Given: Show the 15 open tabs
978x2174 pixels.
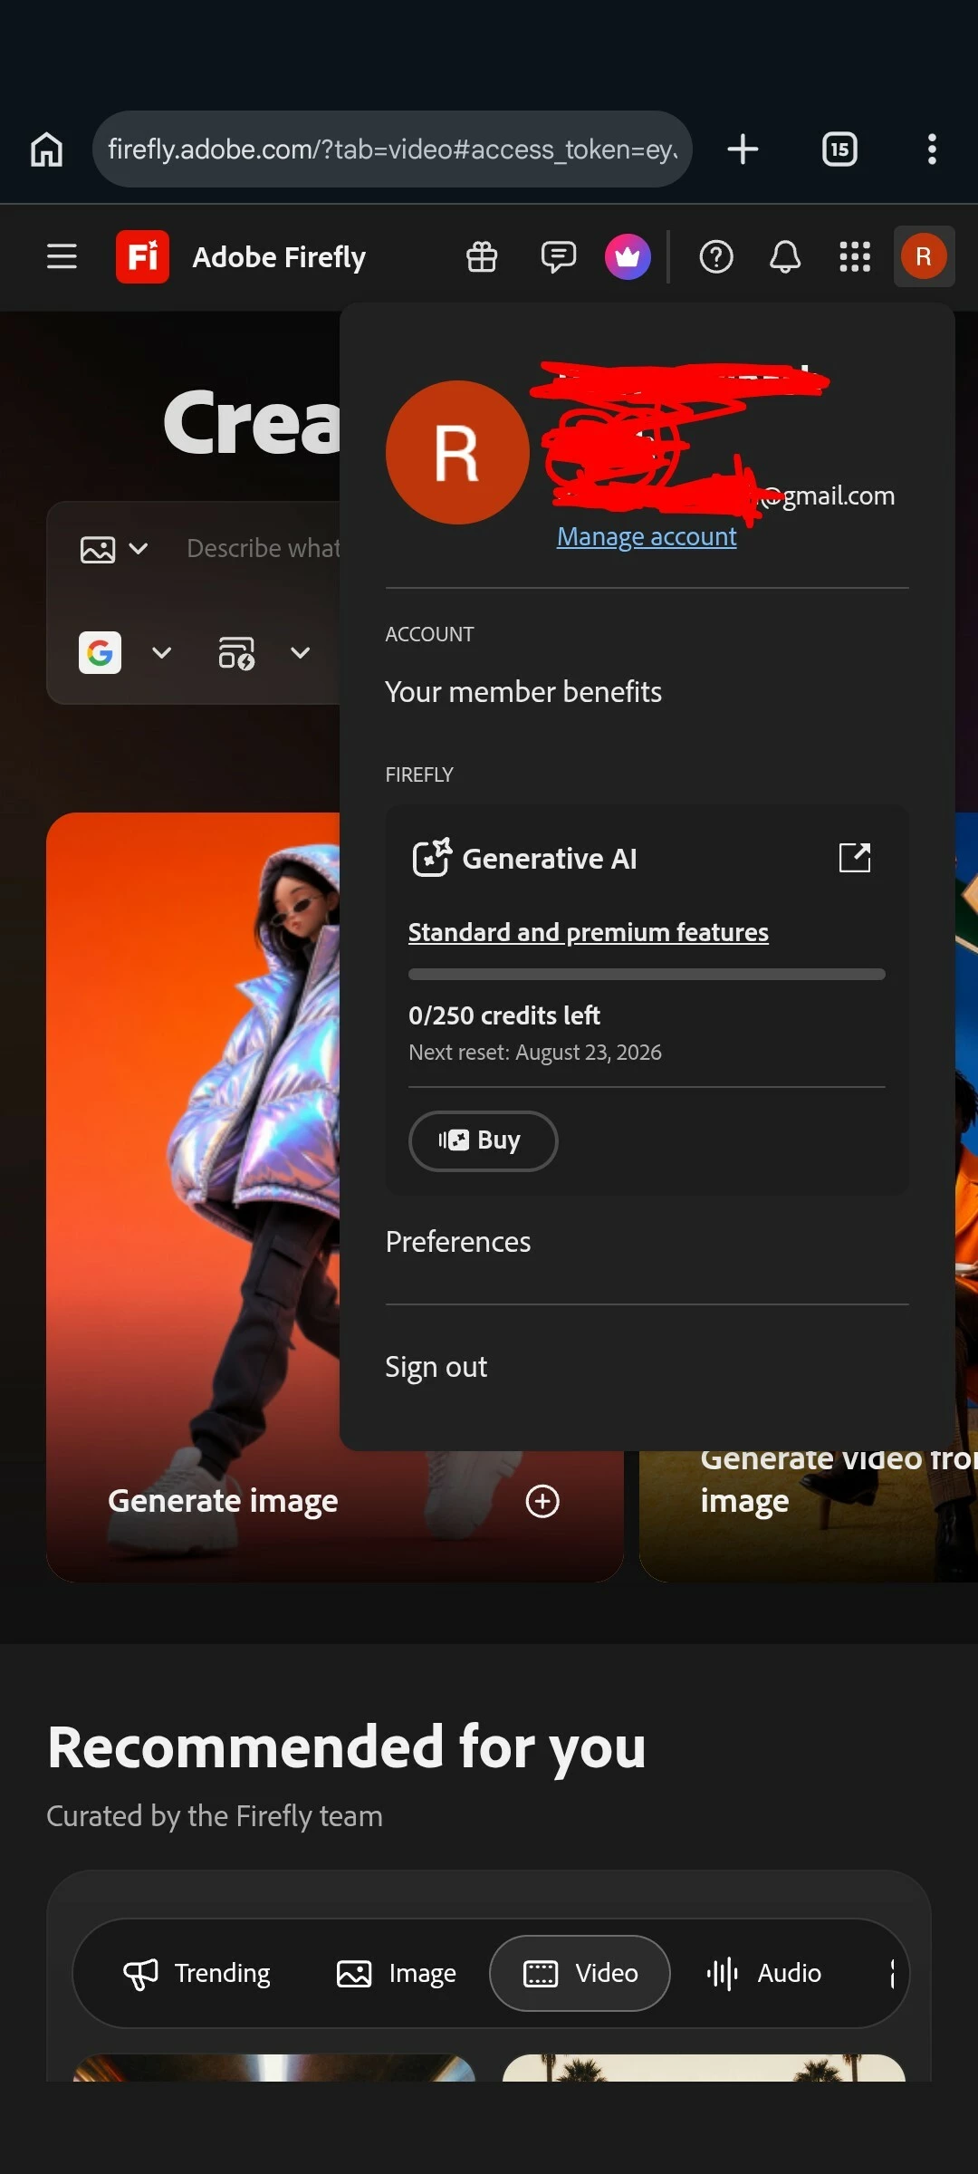Looking at the screenshot, I should click(839, 149).
